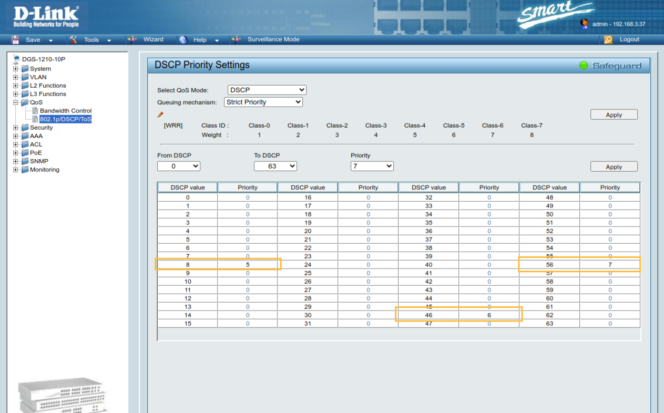Viewport: 664px width, 413px height.
Task: Click the admin user icon in the top bar
Action: pos(585,24)
